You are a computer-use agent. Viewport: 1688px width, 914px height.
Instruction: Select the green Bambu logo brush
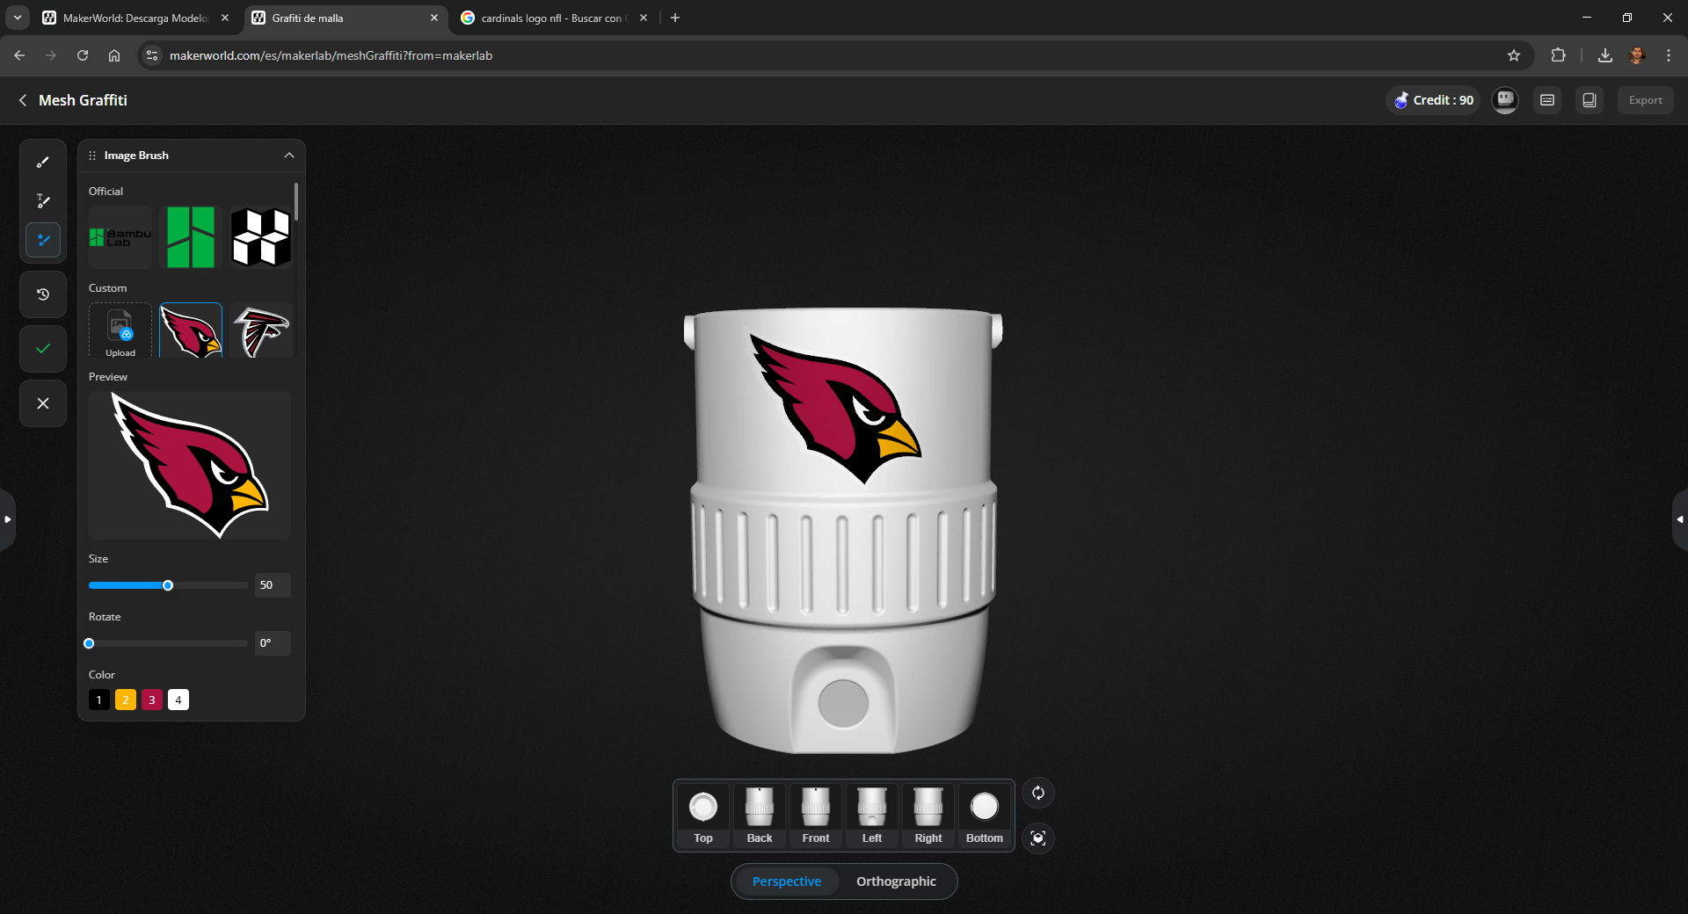pos(191,237)
